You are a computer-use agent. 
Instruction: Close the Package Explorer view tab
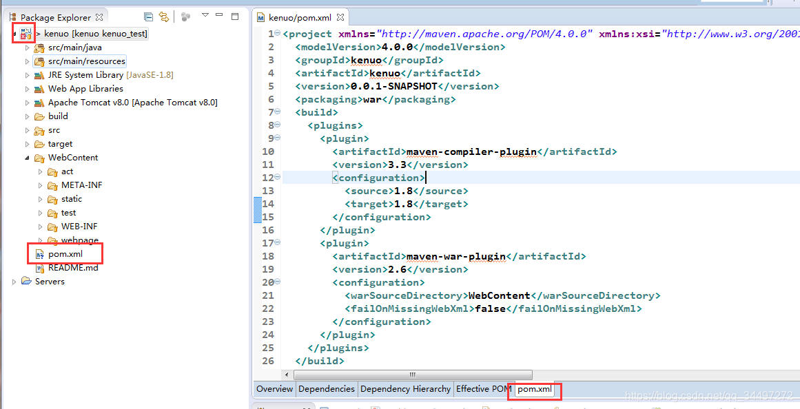[x=100, y=17]
